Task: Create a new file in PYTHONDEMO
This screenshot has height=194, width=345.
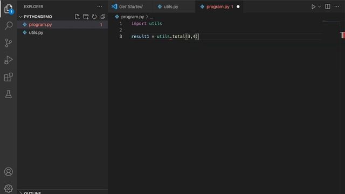Action: [x=77, y=17]
